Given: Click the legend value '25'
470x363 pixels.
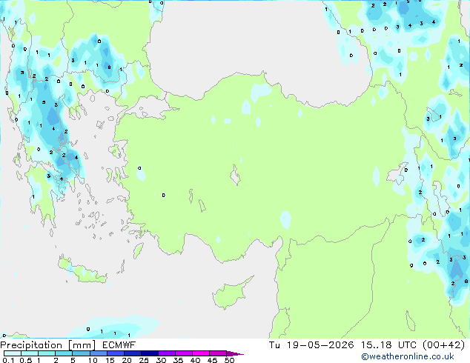Looking at the screenshot, I should (144, 360).
